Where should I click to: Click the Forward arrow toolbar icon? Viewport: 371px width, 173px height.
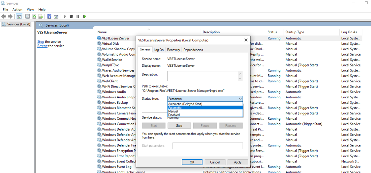10,16
